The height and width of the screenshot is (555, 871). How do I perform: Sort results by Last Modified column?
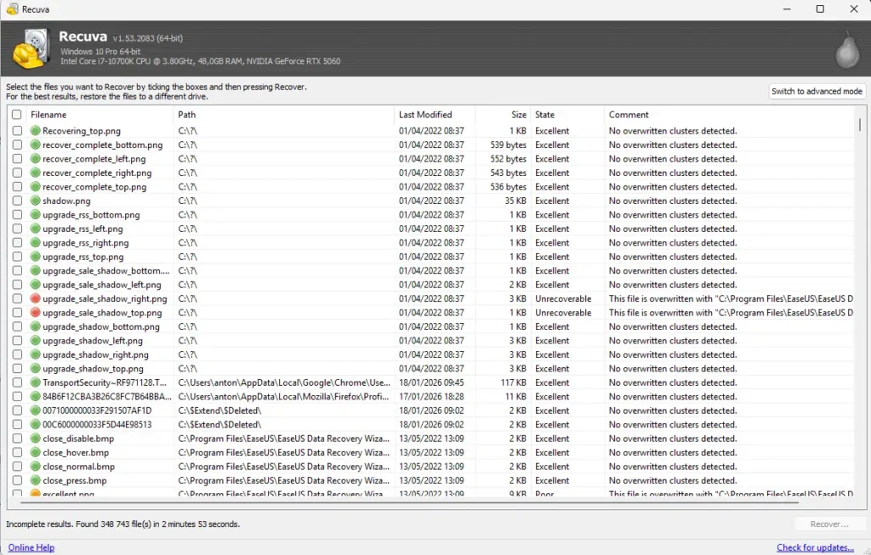(x=425, y=115)
